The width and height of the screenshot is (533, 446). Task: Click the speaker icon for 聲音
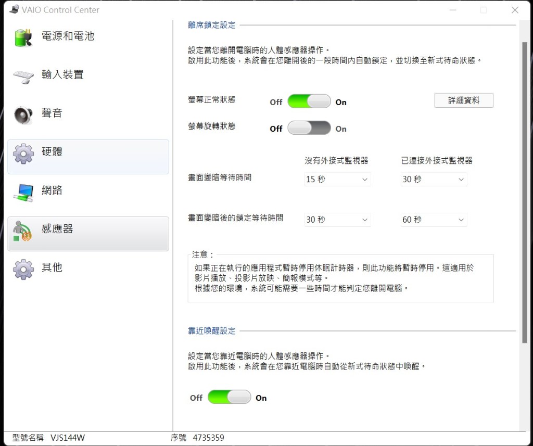click(x=23, y=114)
